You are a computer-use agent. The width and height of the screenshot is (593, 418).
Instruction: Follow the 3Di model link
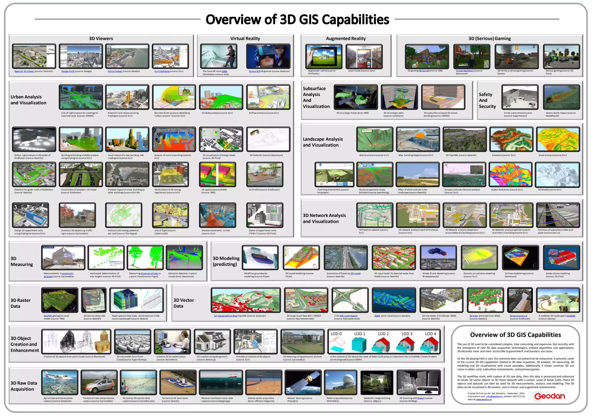[x=356, y=273]
